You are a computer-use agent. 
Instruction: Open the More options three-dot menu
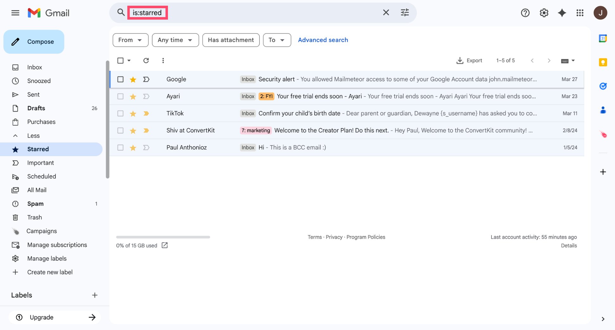[x=163, y=60]
